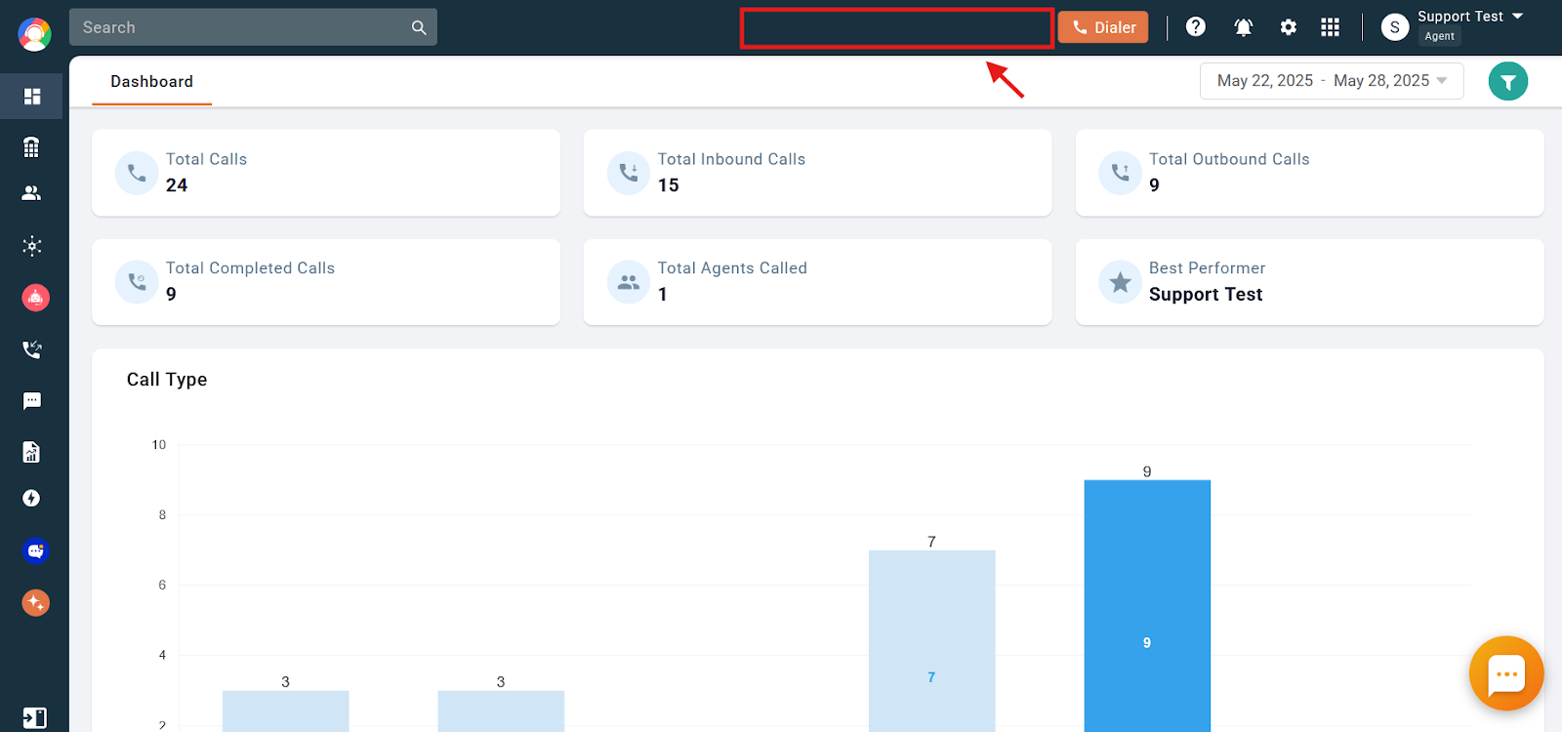Viewport: 1562px width, 732px height.
Task: Click into the Search field
Action: (x=253, y=27)
